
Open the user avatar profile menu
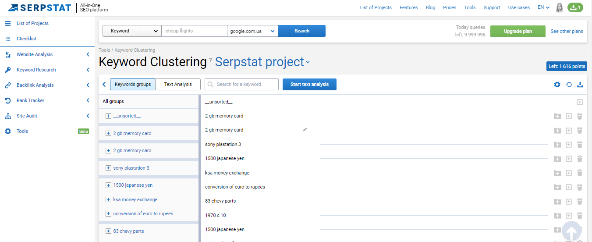point(560,7)
